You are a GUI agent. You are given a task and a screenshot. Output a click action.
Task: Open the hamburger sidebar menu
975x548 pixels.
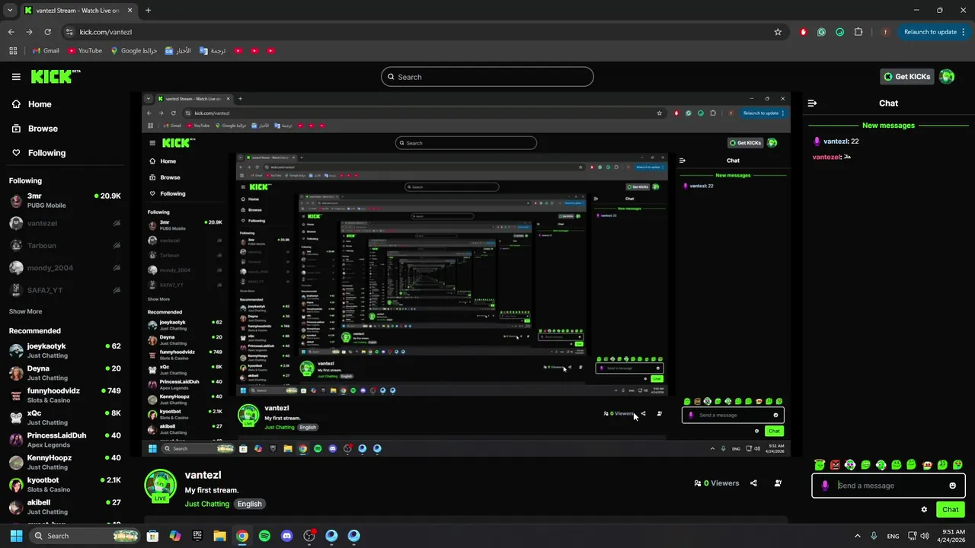coord(16,77)
